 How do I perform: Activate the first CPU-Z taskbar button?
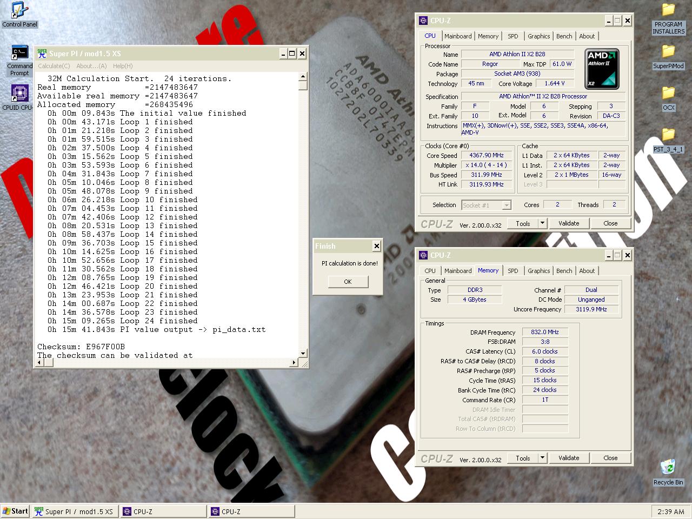163,511
